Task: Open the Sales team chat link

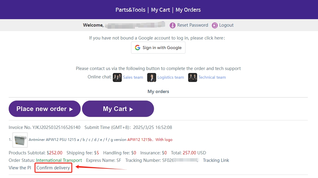Action: [133, 77]
